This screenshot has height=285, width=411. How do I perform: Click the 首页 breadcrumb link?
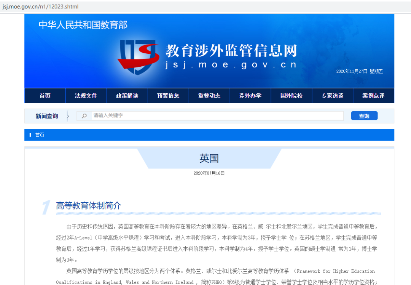[x=40, y=135]
